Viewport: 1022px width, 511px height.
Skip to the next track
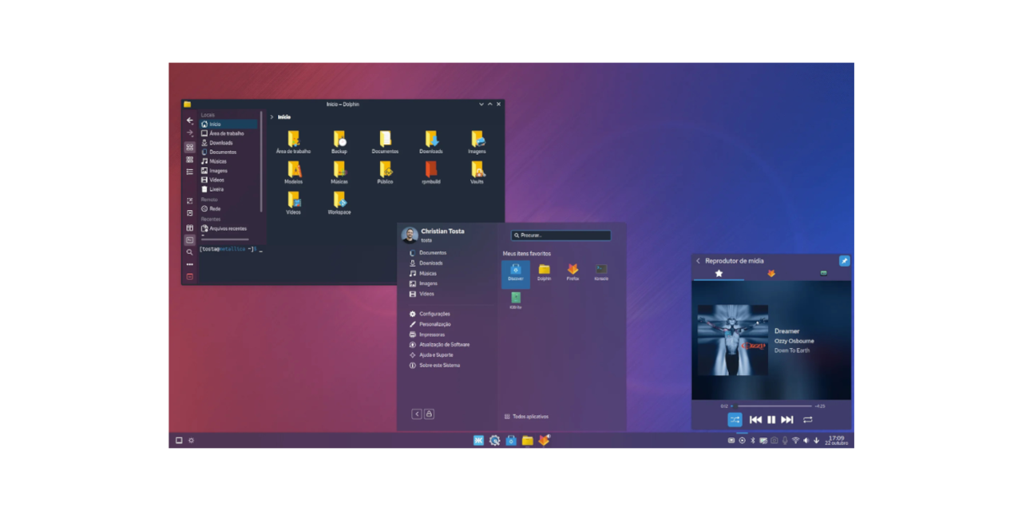[787, 420]
